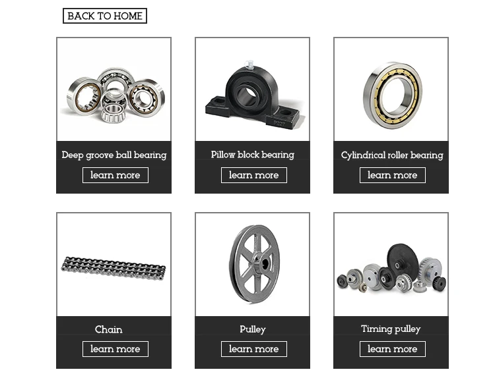Select the Pillow block bearing title

253,155
